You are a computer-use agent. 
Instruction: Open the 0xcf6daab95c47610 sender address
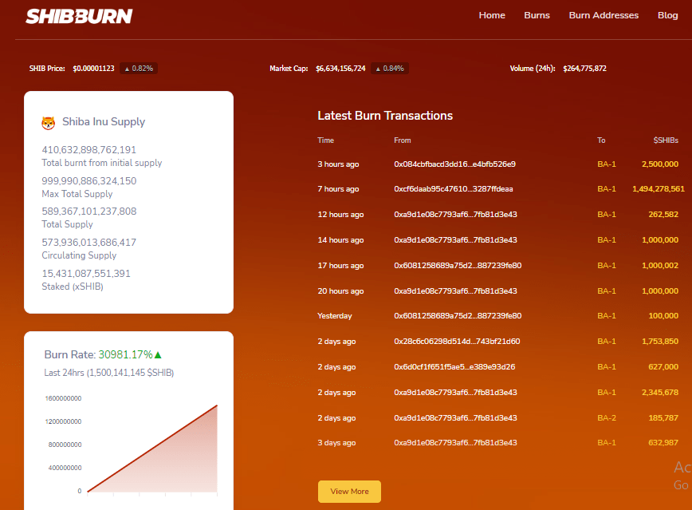453,189
